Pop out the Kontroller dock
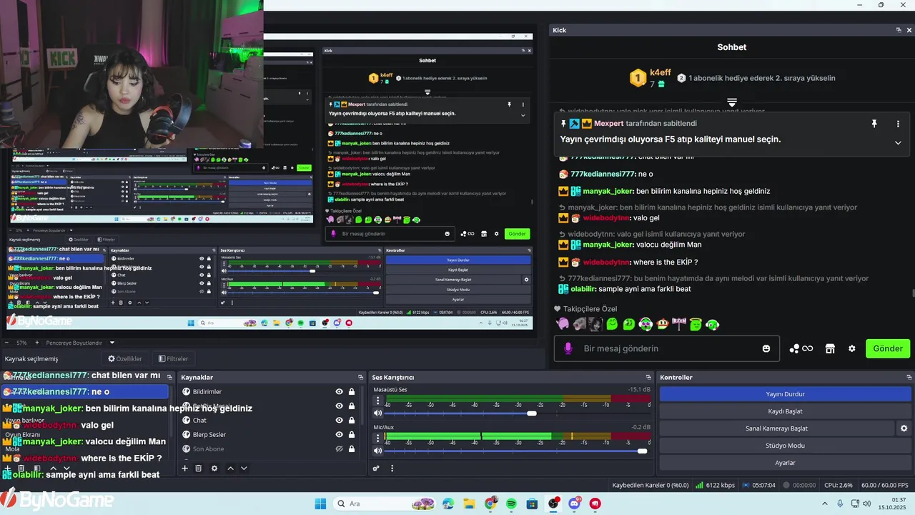The height and width of the screenshot is (515, 915). tap(909, 377)
